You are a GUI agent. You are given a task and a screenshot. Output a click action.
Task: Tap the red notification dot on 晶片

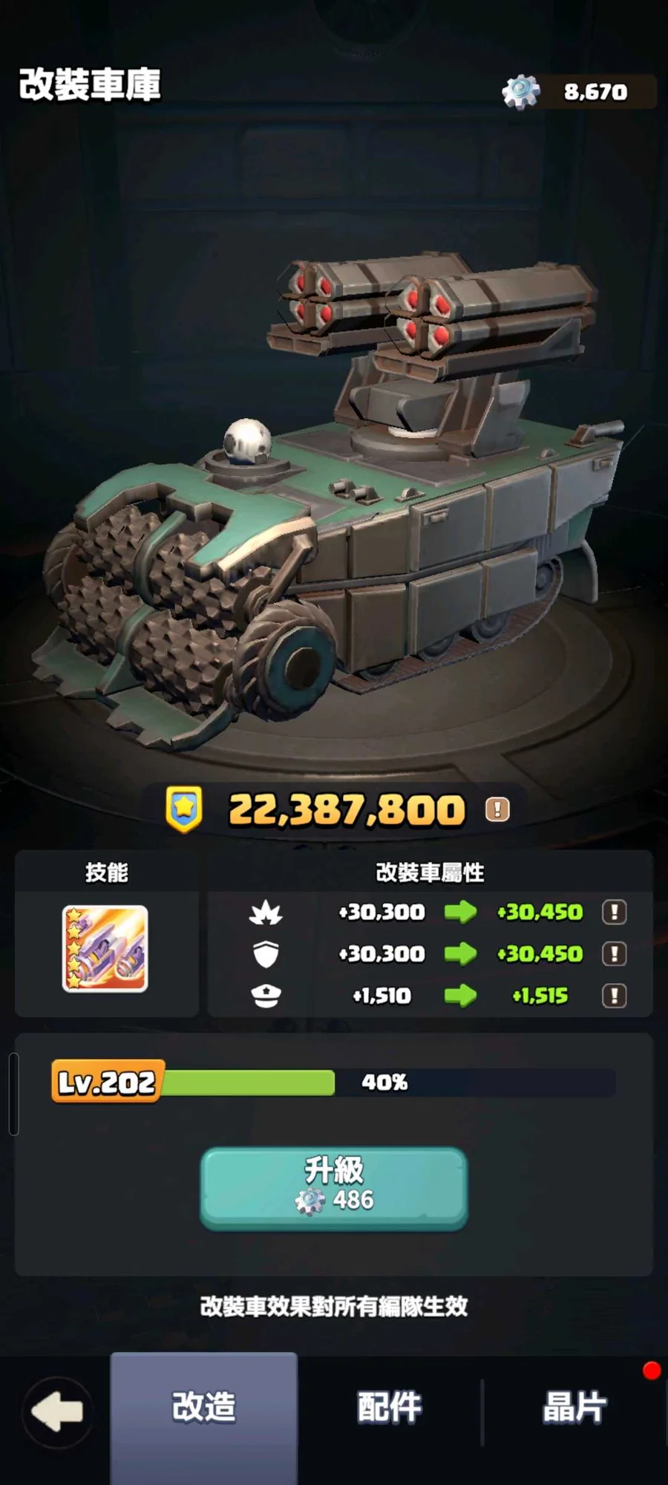[x=652, y=1371]
